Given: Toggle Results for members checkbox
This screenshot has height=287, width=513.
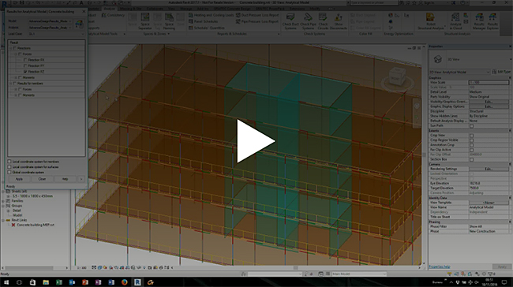Looking at the screenshot, I should [x=15, y=84].
